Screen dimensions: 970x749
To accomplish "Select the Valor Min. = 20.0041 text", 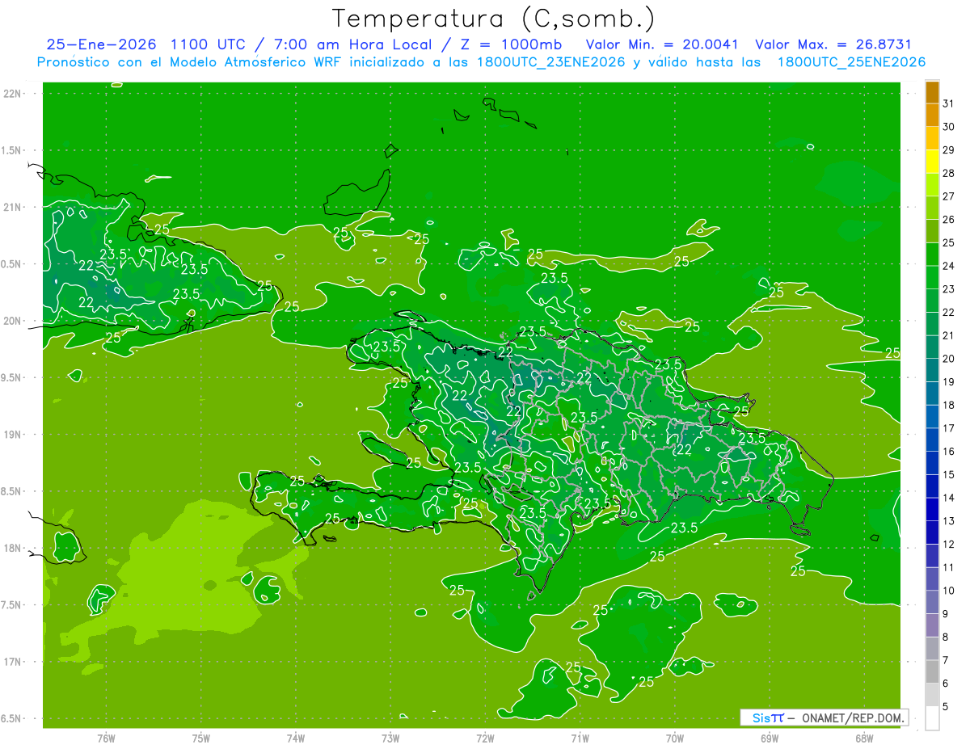I will coord(663,44).
